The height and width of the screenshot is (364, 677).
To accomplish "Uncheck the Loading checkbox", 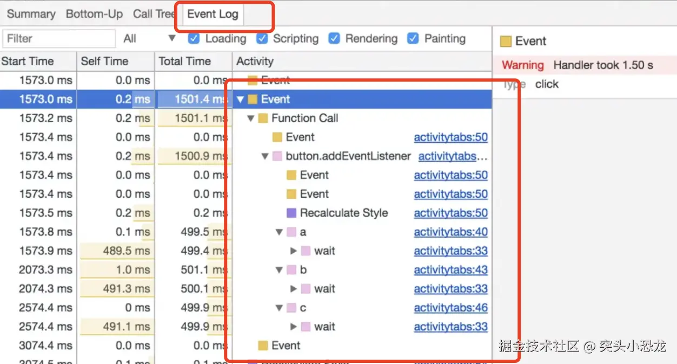I will pyautogui.click(x=194, y=38).
